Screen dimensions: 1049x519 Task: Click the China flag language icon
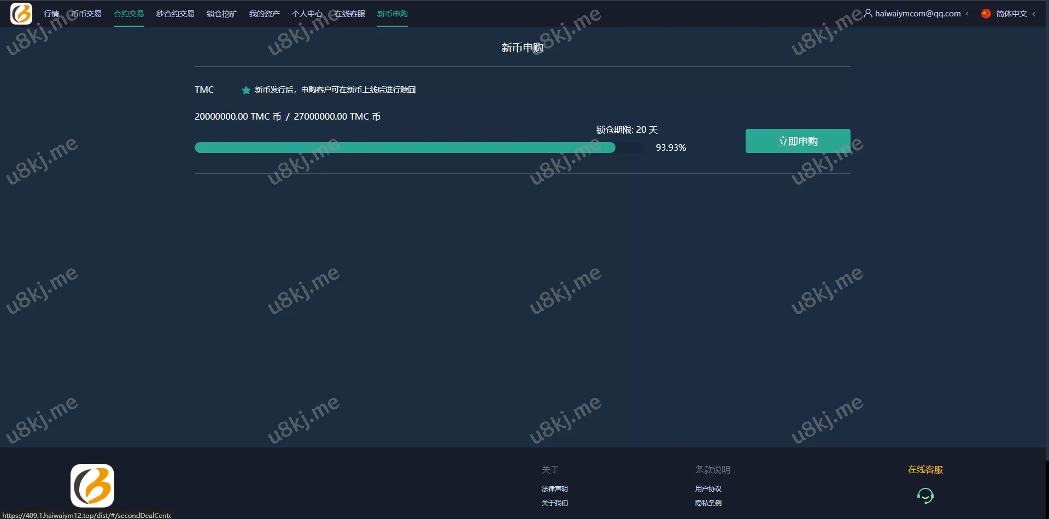point(986,14)
